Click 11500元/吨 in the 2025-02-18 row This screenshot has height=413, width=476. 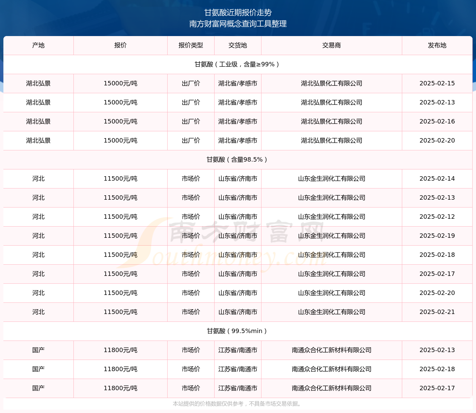click(120, 255)
